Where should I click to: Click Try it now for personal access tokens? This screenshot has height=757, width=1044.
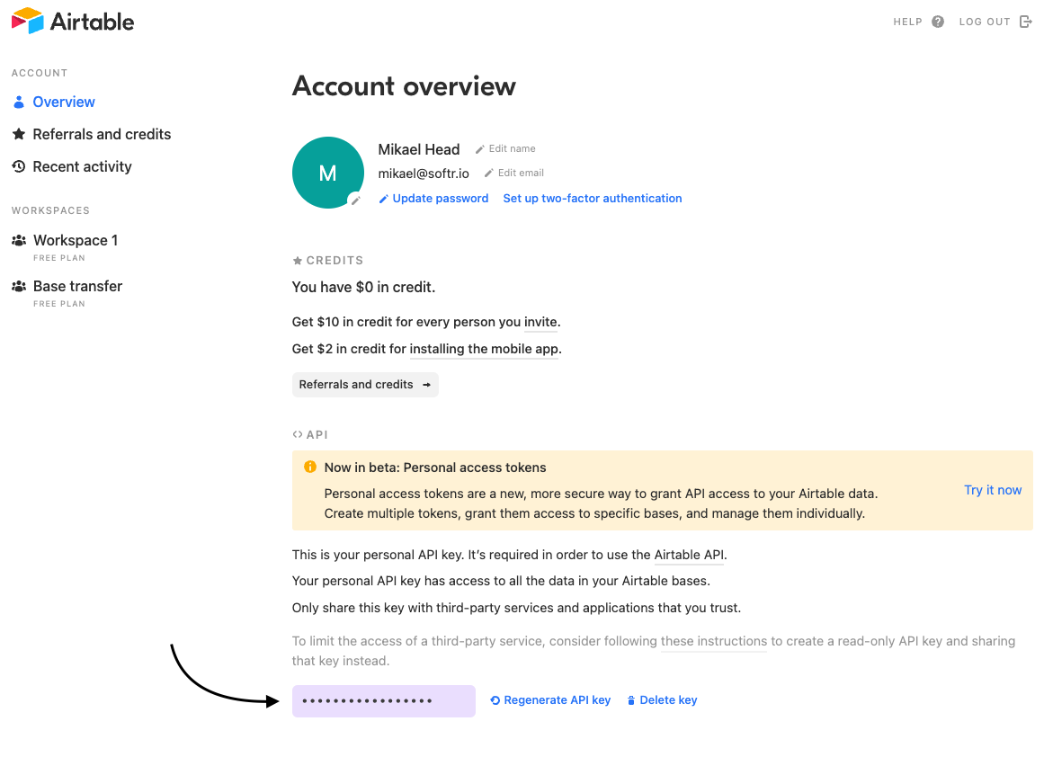pos(993,490)
